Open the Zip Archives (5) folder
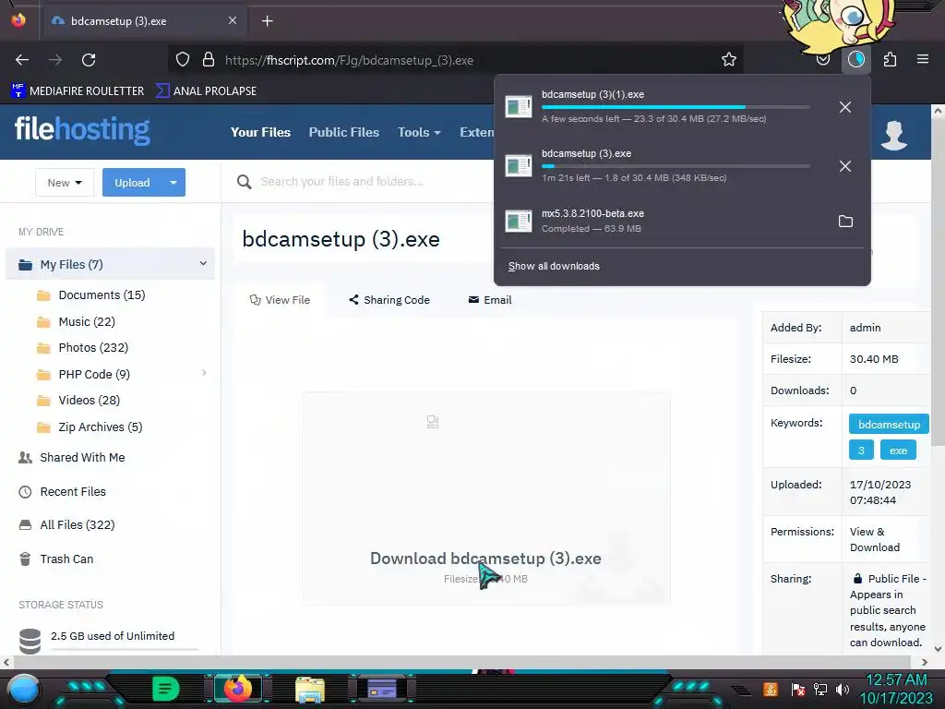 coord(100,427)
